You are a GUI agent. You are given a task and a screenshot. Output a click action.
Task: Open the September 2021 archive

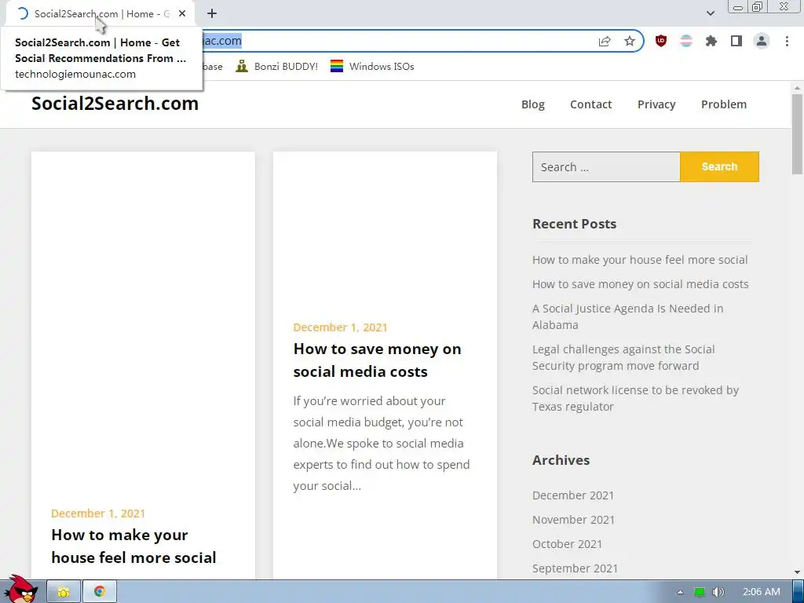point(575,568)
